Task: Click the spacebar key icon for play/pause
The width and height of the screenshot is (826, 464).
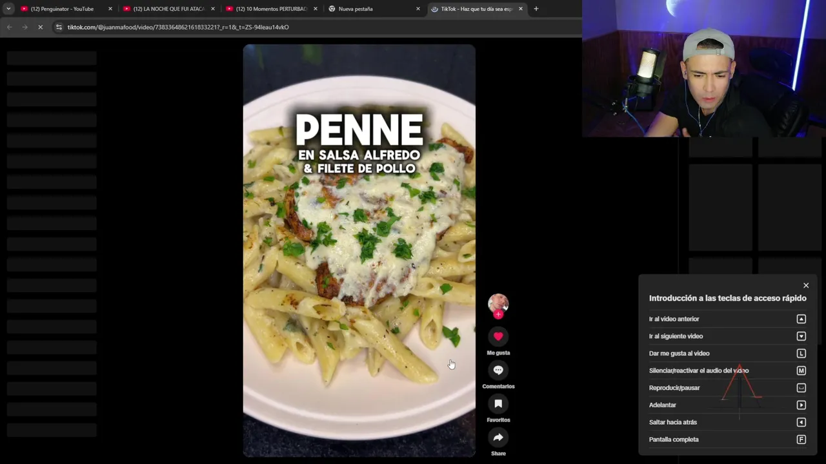Action: 801,388
